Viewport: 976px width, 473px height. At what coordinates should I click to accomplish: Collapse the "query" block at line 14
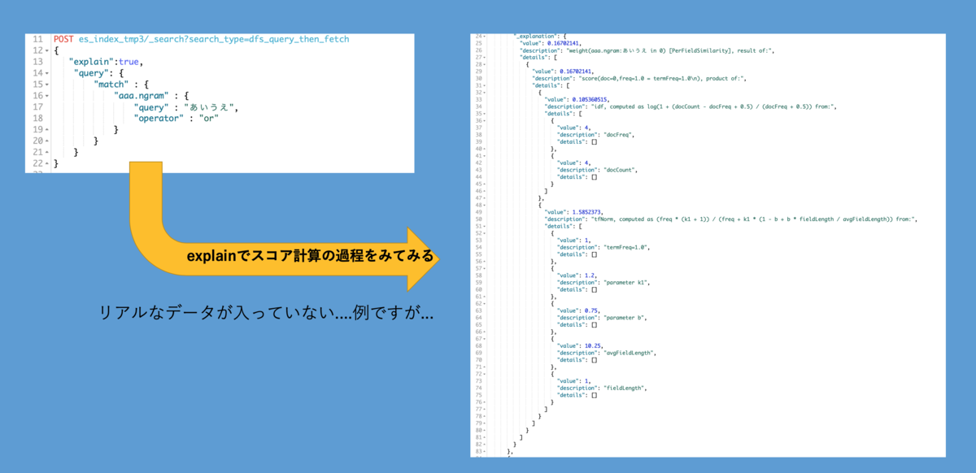point(46,73)
